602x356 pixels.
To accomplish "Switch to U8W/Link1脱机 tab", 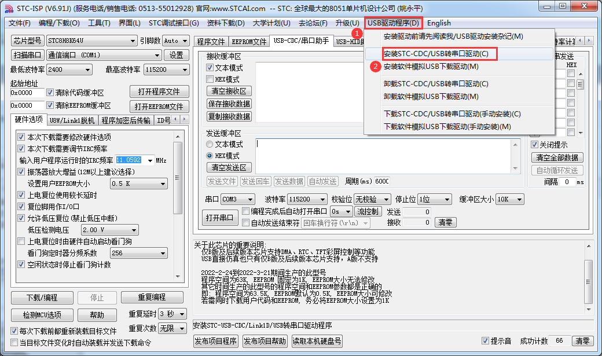I will click(x=72, y=120).
